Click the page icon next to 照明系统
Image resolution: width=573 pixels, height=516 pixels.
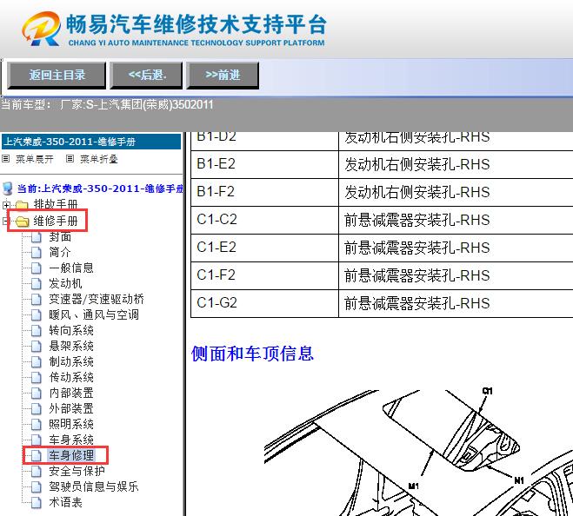point(37,424)
